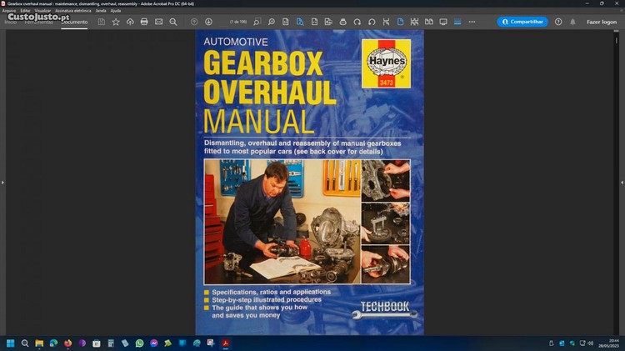The width and height of the screenshot is (625, 351).
Task: Open the Help question mark icon
Action: tap(558, 22)
